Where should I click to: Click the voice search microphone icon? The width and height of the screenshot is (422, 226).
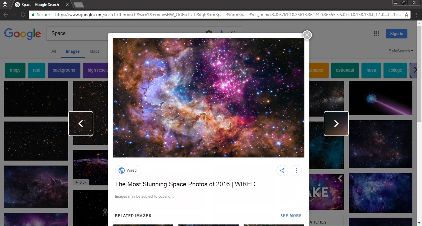point(221,33)
